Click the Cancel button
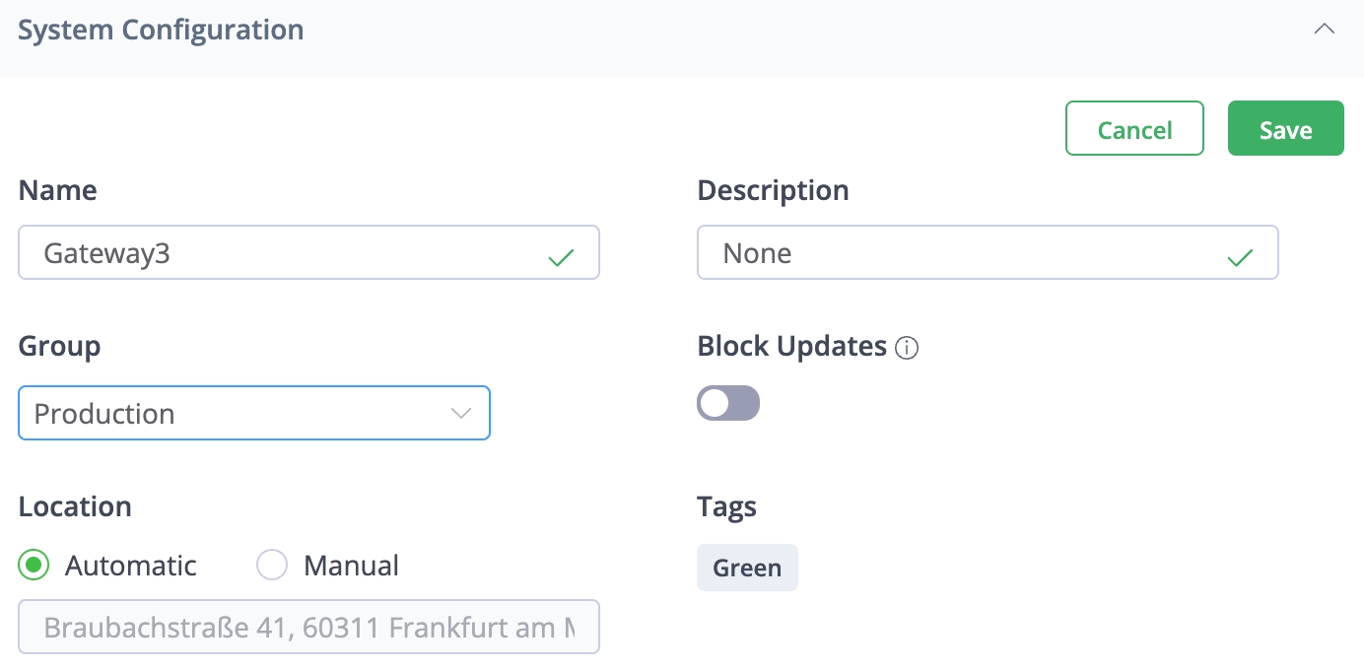 (1134, 129)
